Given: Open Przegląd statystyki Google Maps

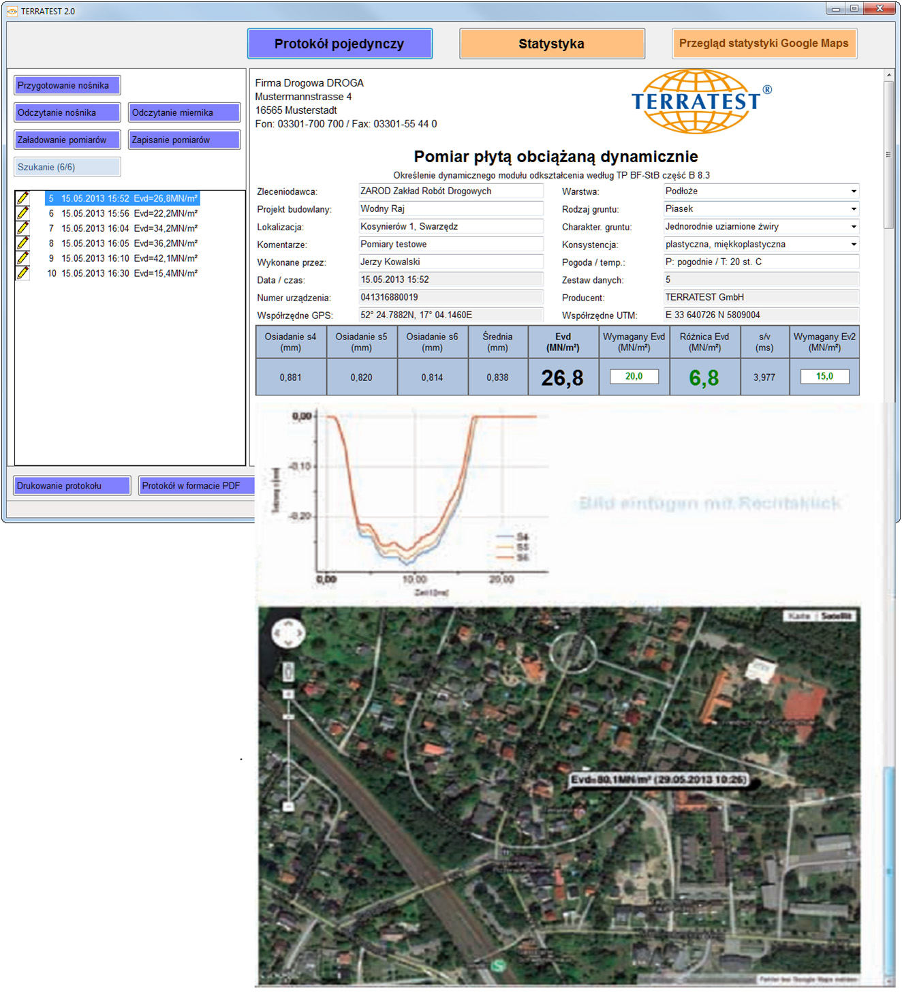Looking at the screenshot, I should 764,43.
